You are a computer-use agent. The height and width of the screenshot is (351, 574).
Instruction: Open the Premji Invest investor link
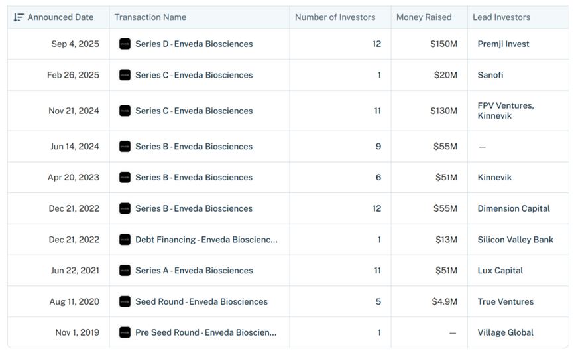[503, 44]
